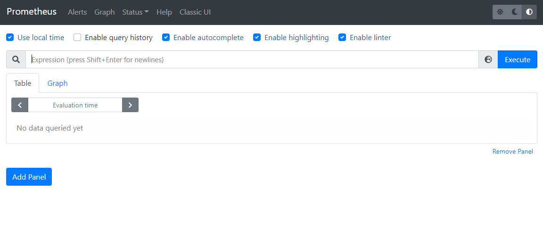543x238 pixels.
Task: Open metrics explorer globe icon
Action: 488,59
